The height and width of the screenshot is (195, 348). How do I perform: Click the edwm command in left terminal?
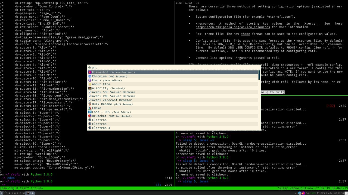click(x=11, y=178)
